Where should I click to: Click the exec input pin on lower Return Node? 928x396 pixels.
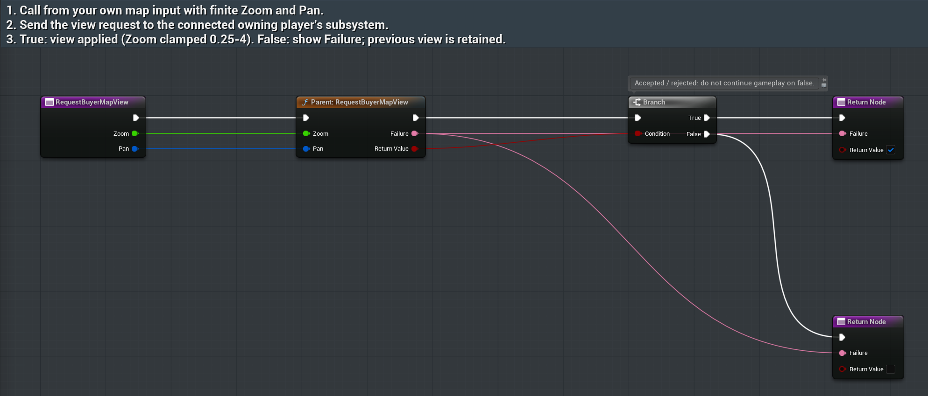click(x=842, y=337)
